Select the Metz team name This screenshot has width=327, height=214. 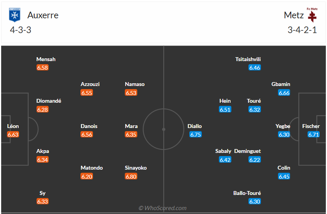[294, 15]
